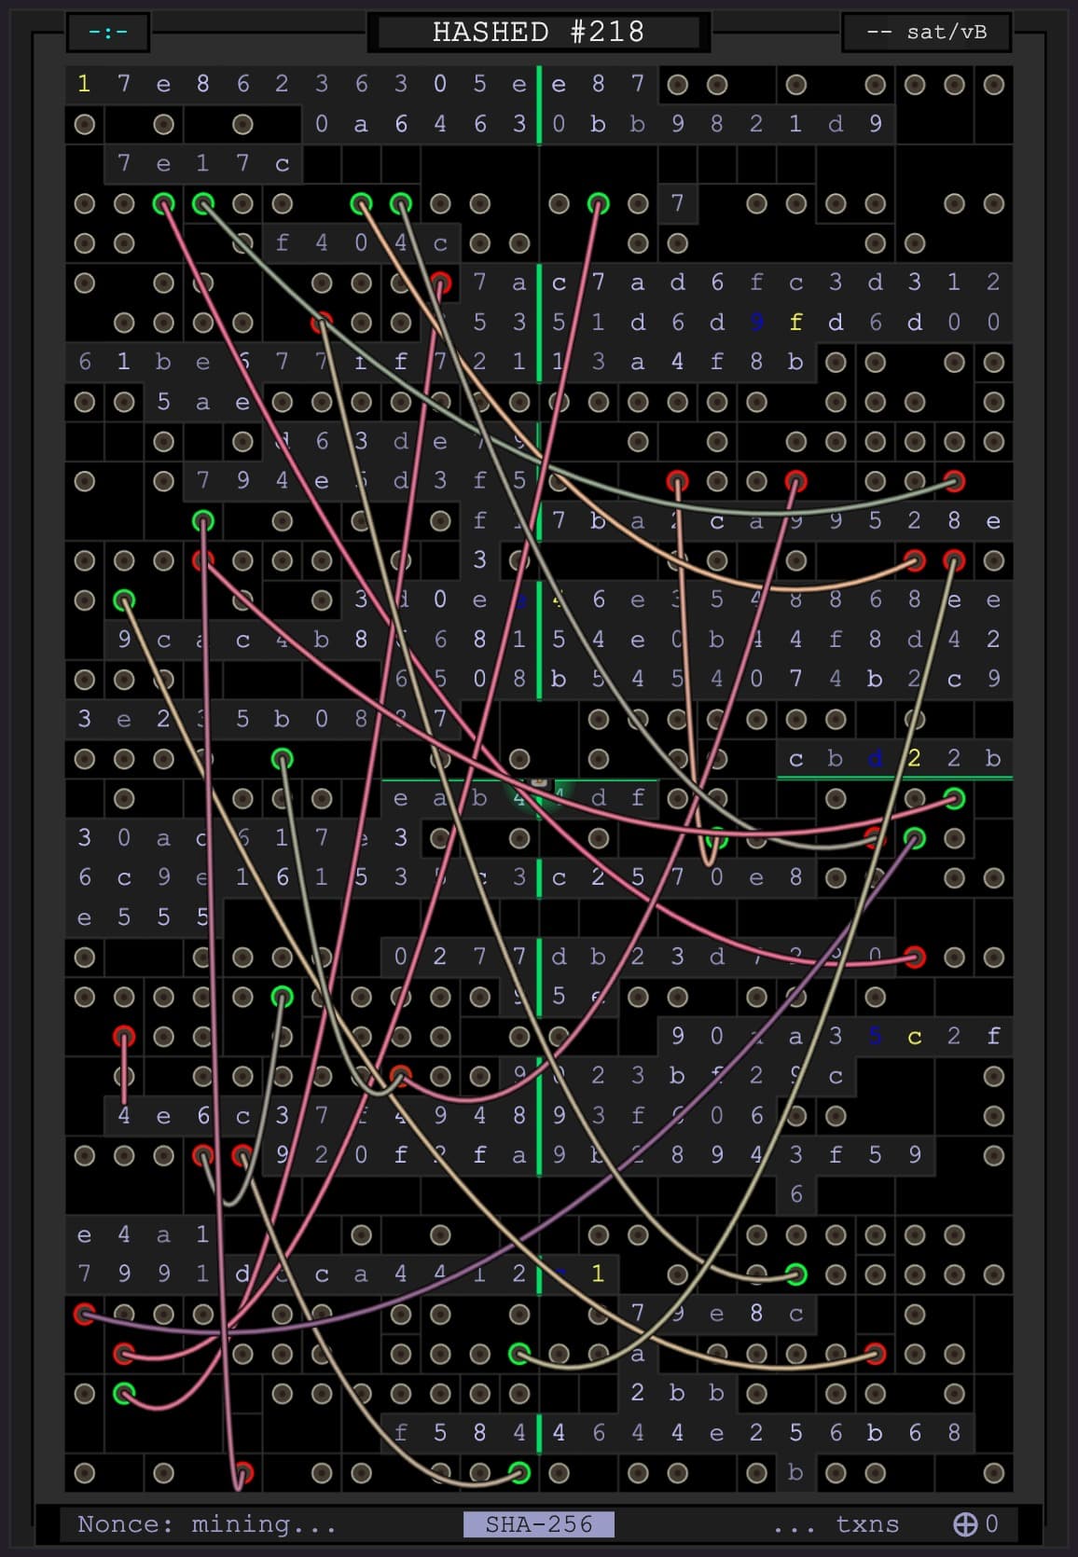The width and height of the screenshot is (1078, 1557).
Task: Click the e555 hash block
Action: click(x=144, y=916)
